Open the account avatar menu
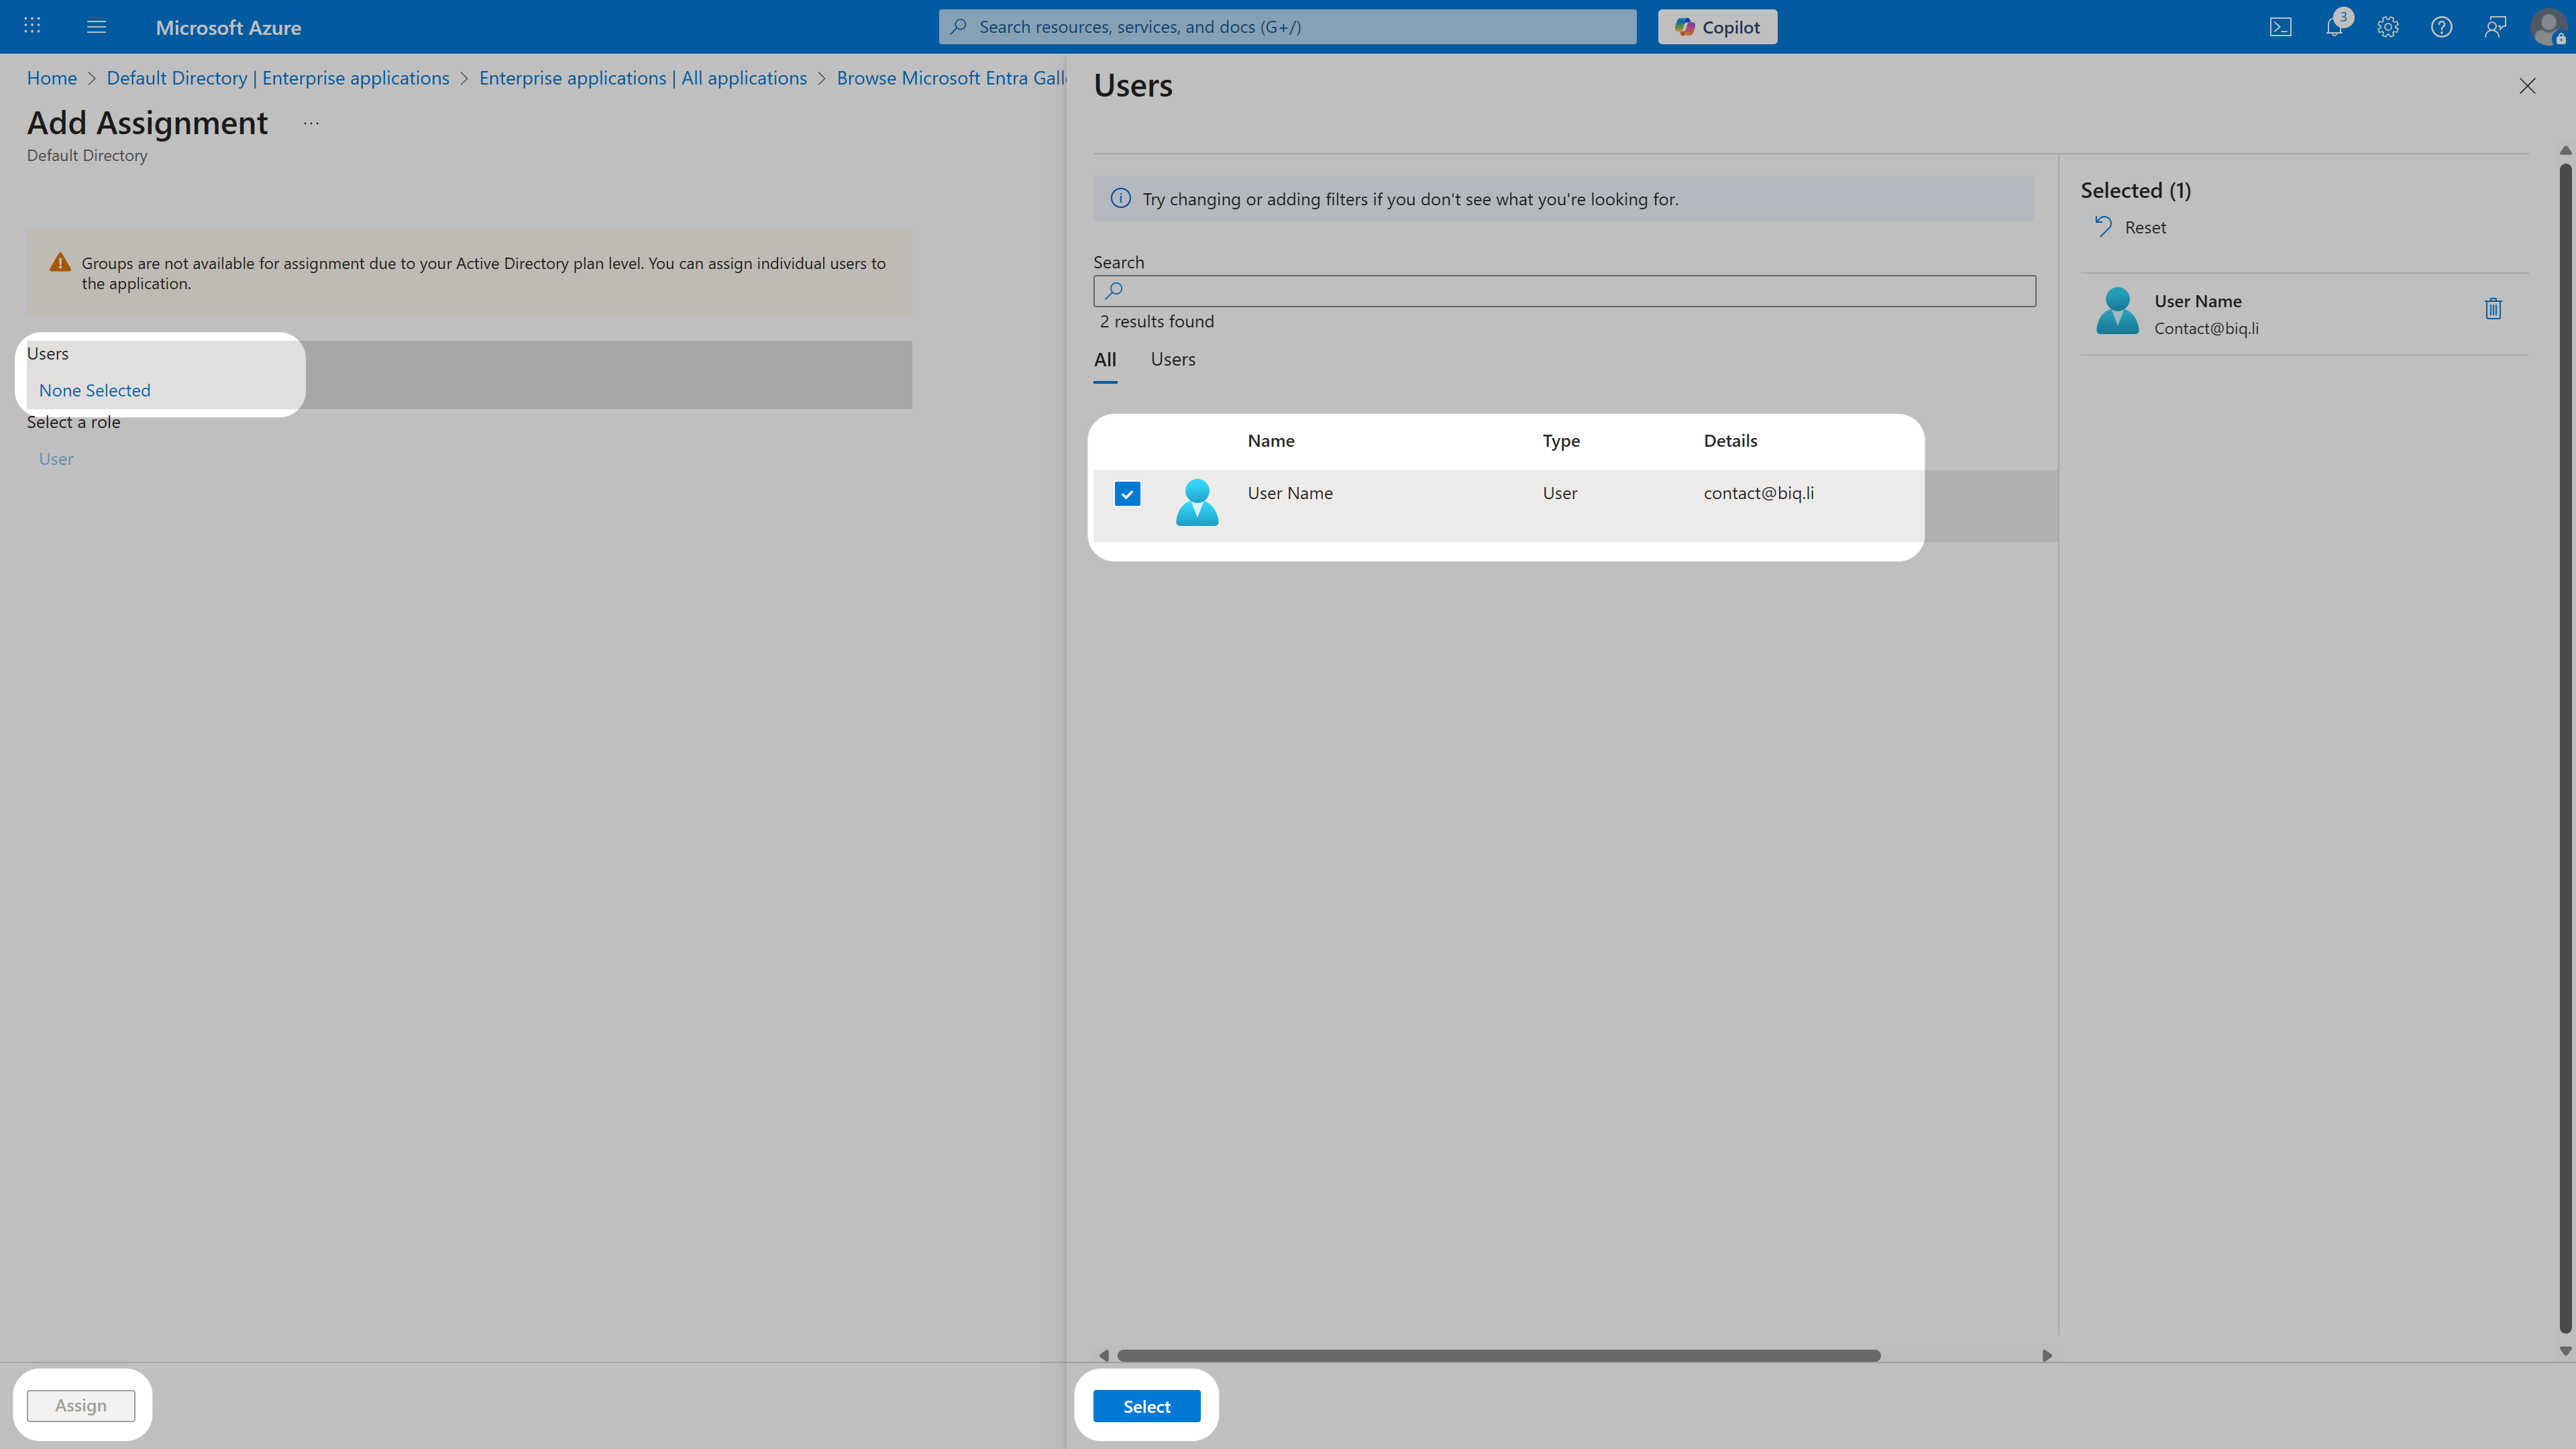 coord(2548,27)
